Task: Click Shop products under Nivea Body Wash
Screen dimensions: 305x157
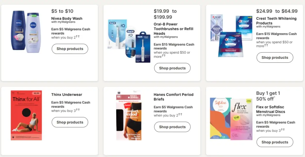Action: tap(70, 49)
